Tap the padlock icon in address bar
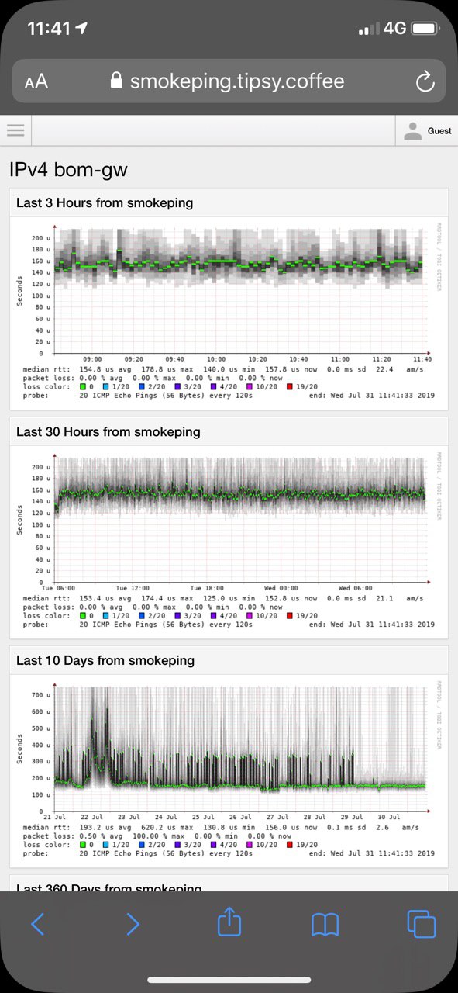This screenshot has width=458, height=993. point(117,81)
